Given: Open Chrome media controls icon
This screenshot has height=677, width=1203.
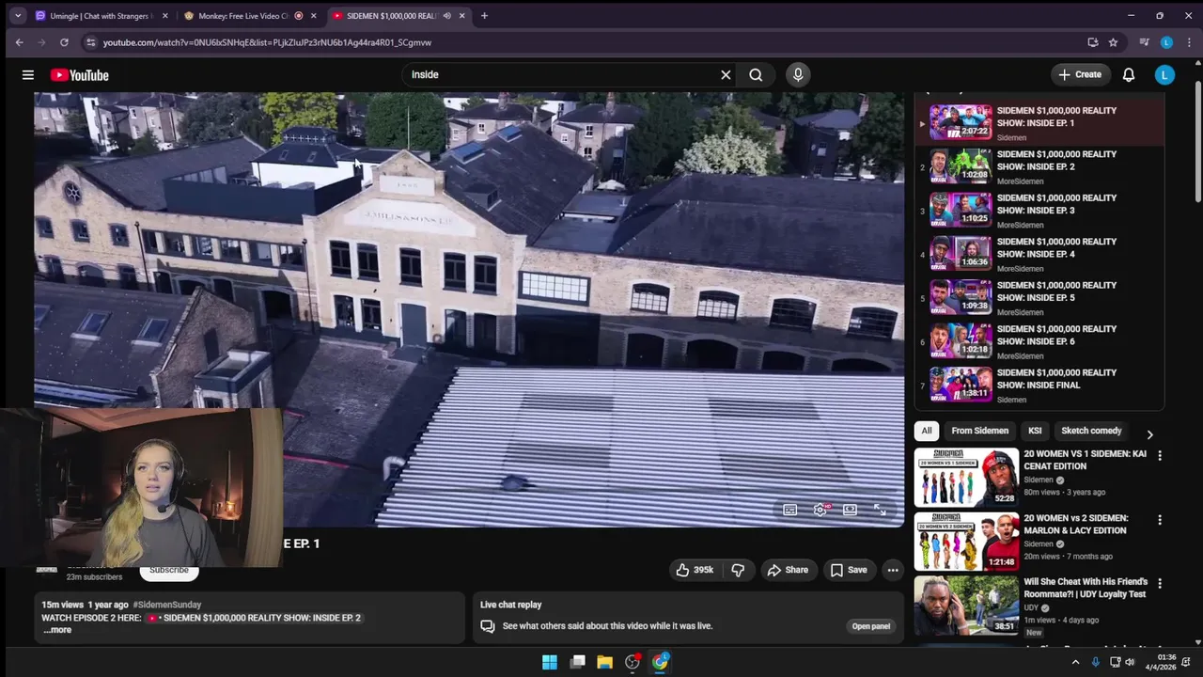Looking at the screenshot, I should 1144,42.
